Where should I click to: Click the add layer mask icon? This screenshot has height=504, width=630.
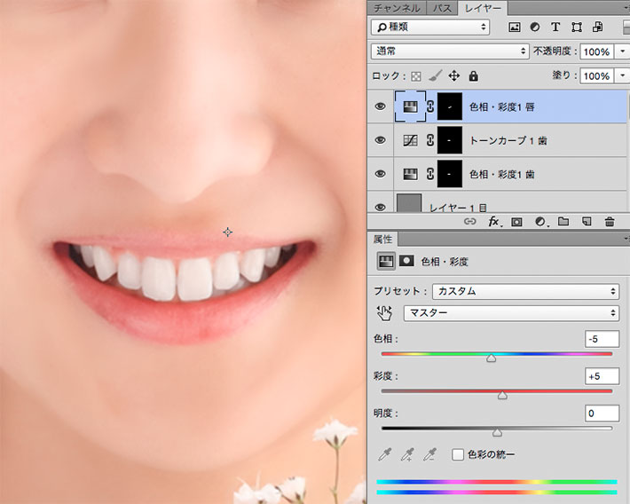pos(516,222)
